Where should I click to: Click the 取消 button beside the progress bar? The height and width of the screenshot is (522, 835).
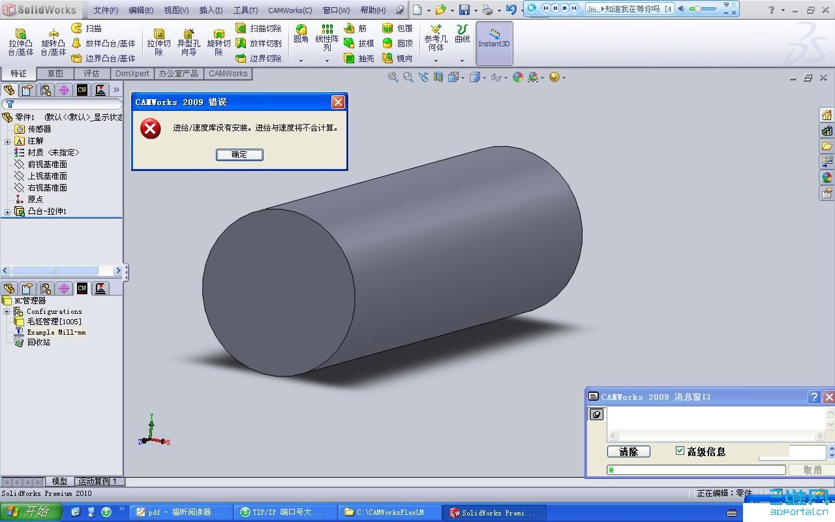(x=813, y=470)
